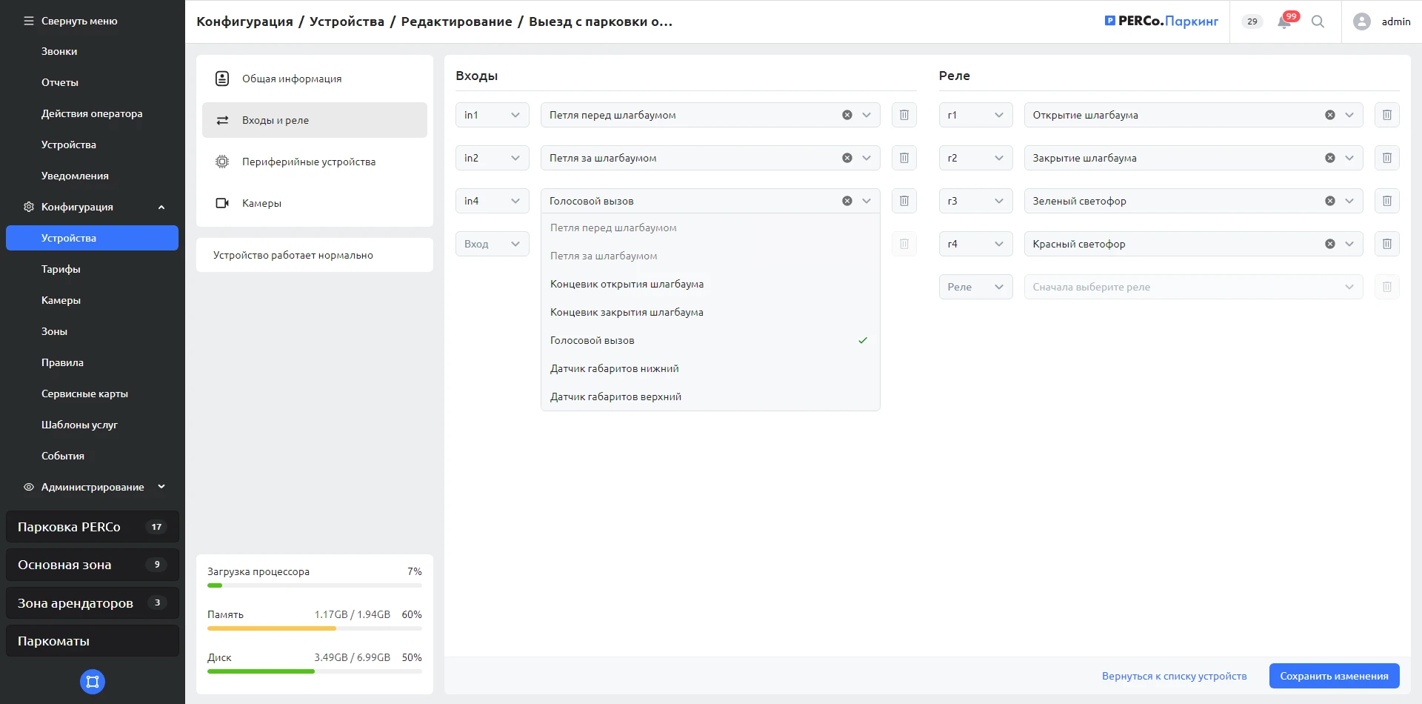This screenshot has width=1422, height=704.
Task: Select 'Концевик открытия шлагбаума' option
Action: click(x=627, y=284)
